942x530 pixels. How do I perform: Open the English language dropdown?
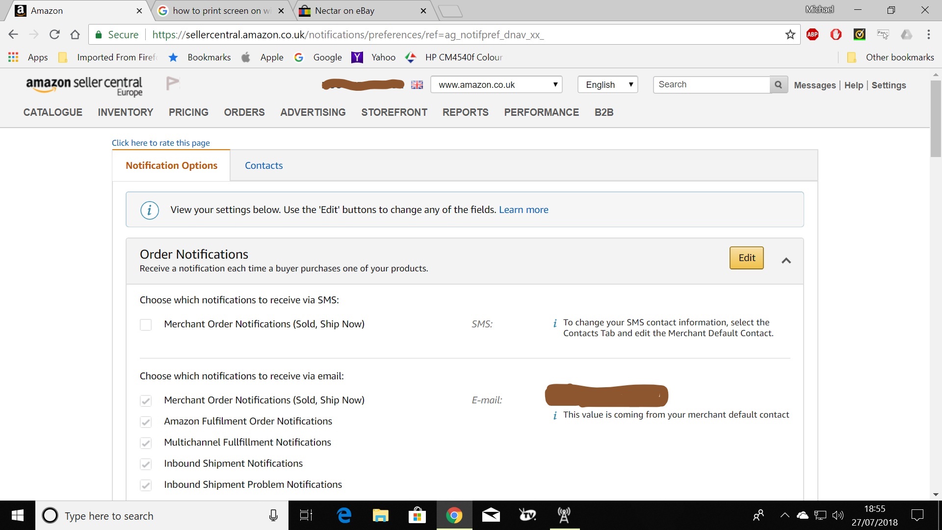[607, 84]
